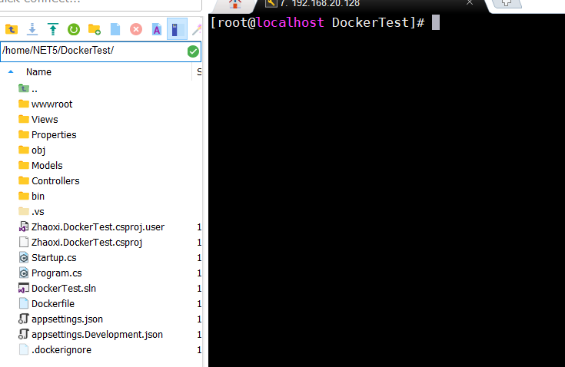The height and width of the screenshot is (367, 565).
Task: Select the Dockerfile file entry
Action: point(52,303)
